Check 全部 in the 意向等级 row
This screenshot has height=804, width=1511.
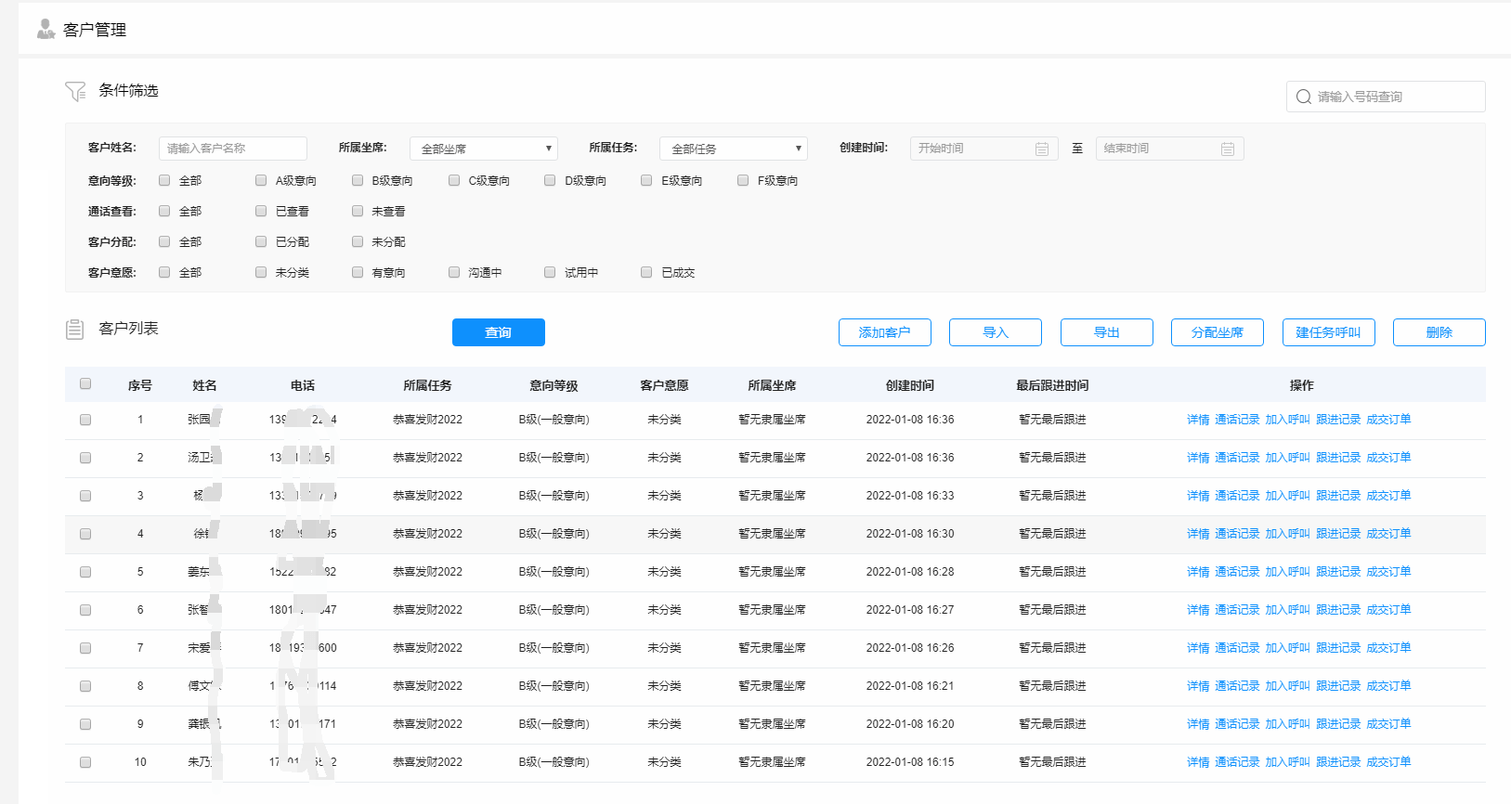click(164, 180)
